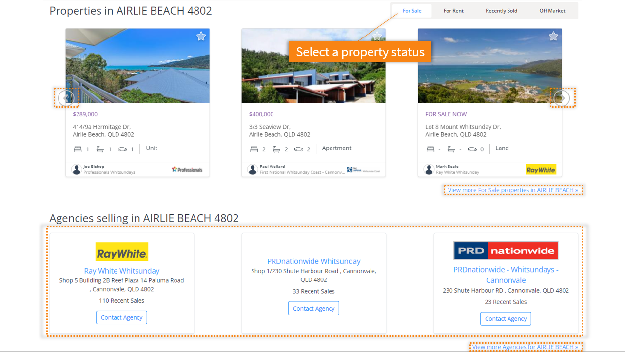Click the Professionals agency logo
Image resolution: width=625 pixels, height=352 pixels.
coord(187,170)
